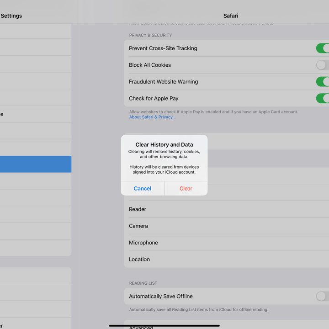
Task: Cancel the Clear History and Data dialog
Action: (143, 188)
